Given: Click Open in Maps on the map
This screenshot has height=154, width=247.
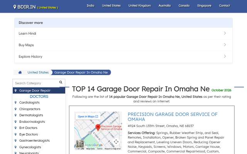Looking at the screenshot, I should [x=88, y=116].
